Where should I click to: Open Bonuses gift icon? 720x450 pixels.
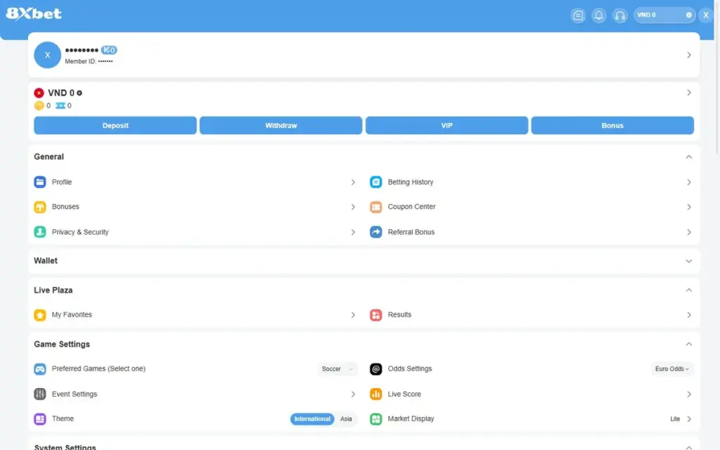40,207
